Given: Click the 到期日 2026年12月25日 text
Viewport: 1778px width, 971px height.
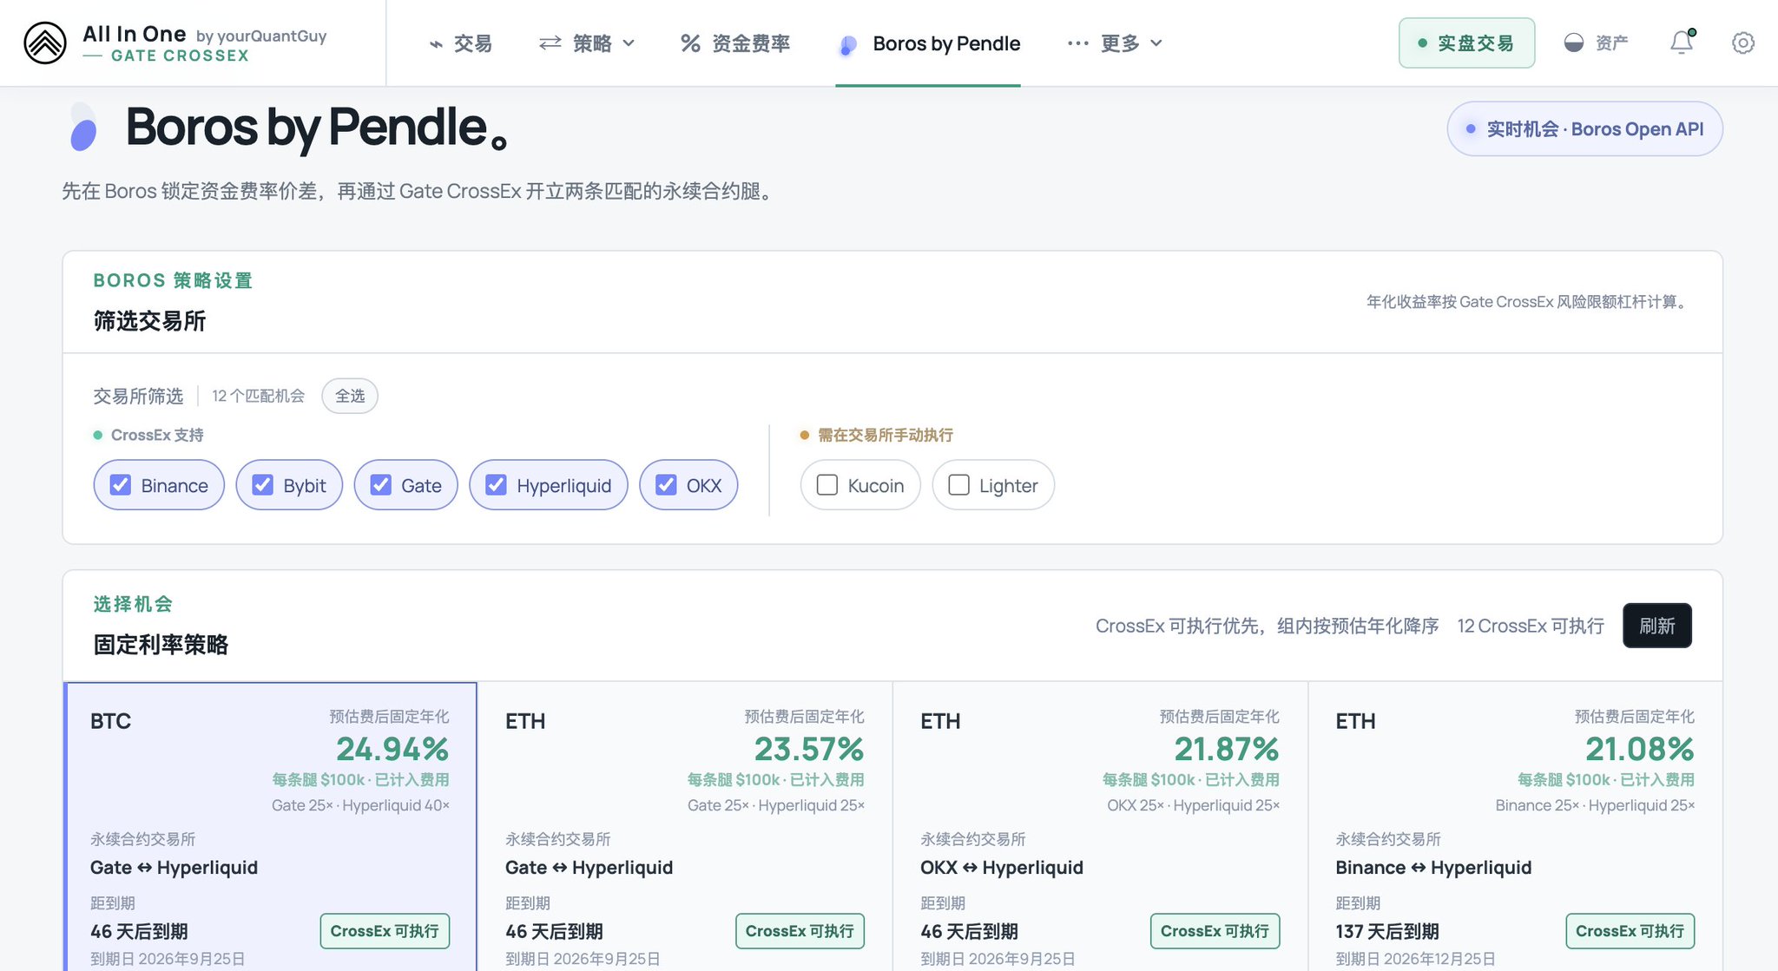Looking at the screenshot, I should pyautogui.click(x=1415, y=959).
